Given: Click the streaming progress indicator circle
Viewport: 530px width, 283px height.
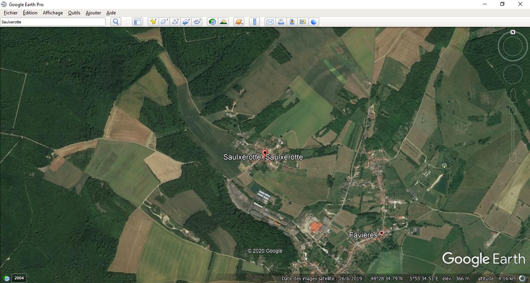Looking at the screenshot, I should 523,278.
